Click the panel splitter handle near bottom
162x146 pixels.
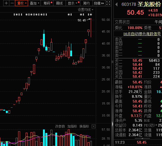[x=112, y=123]
